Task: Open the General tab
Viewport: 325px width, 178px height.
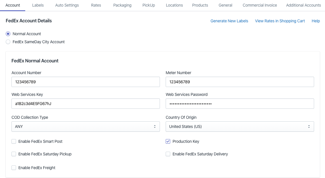Action: [x=225, y=5]
